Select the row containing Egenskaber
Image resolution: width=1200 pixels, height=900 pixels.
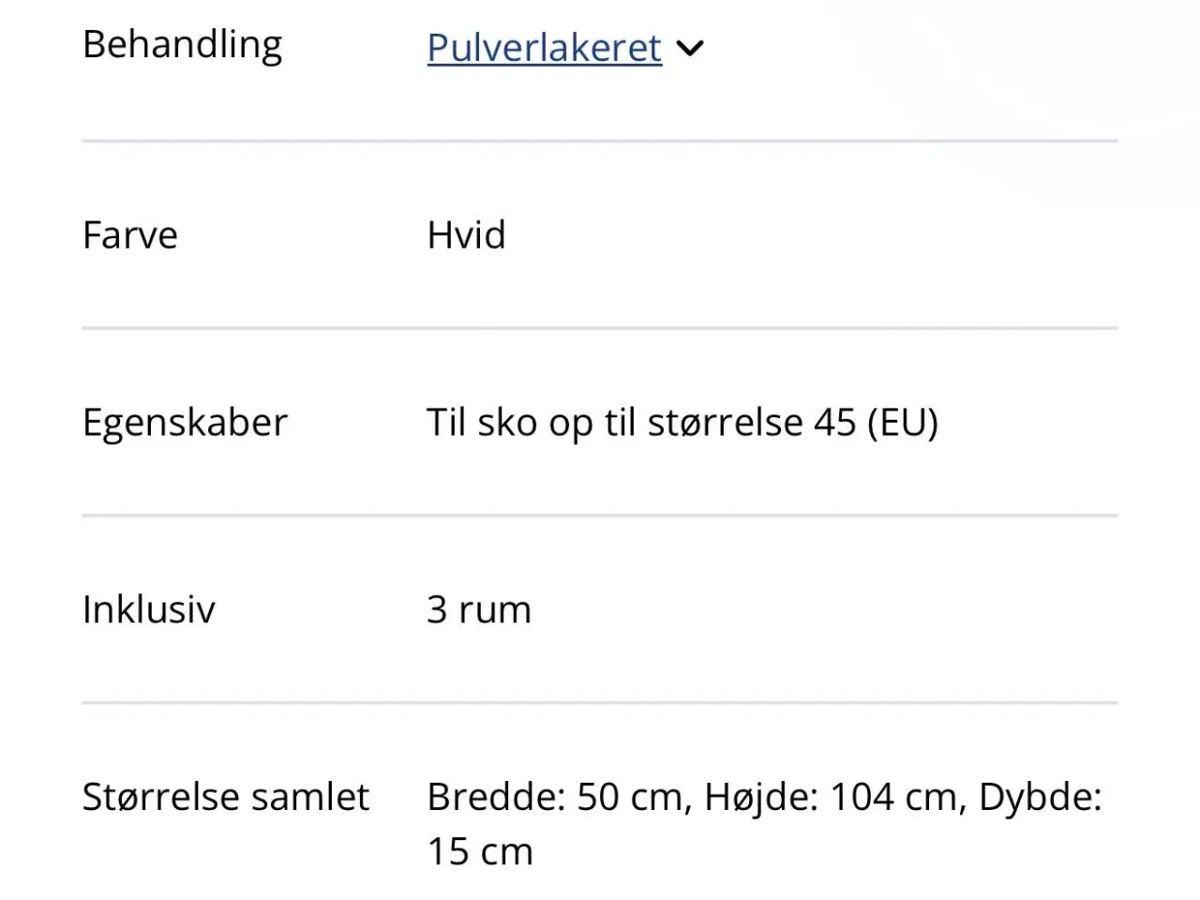[600, 422]
